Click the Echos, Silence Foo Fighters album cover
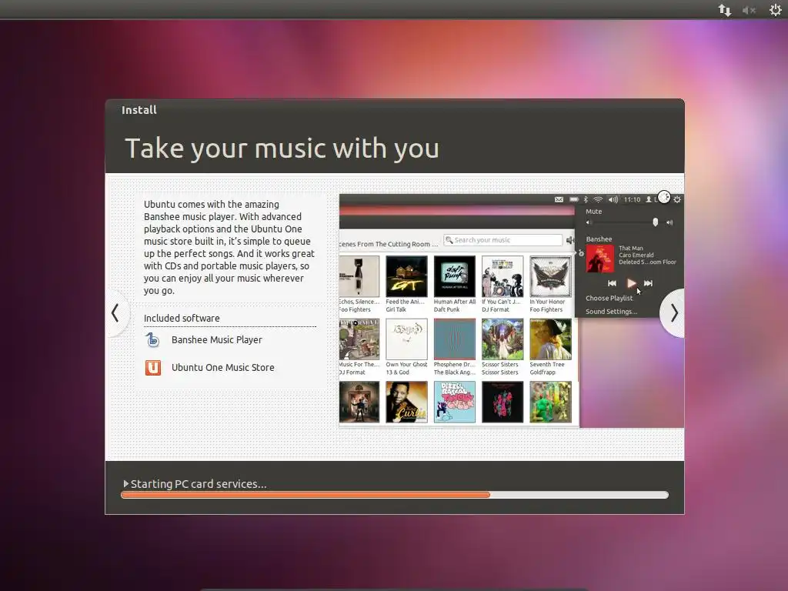The image size is (788, 591). 359,276
